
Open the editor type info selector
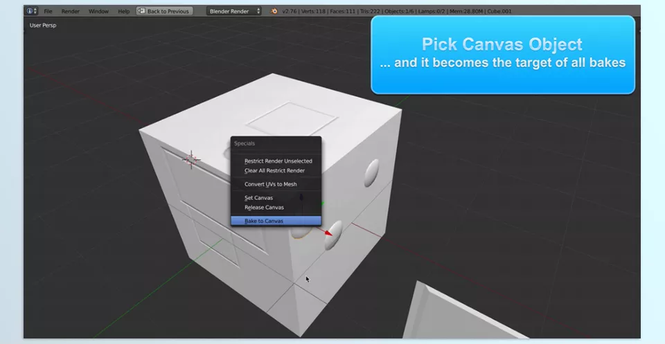tap(32, 11)
